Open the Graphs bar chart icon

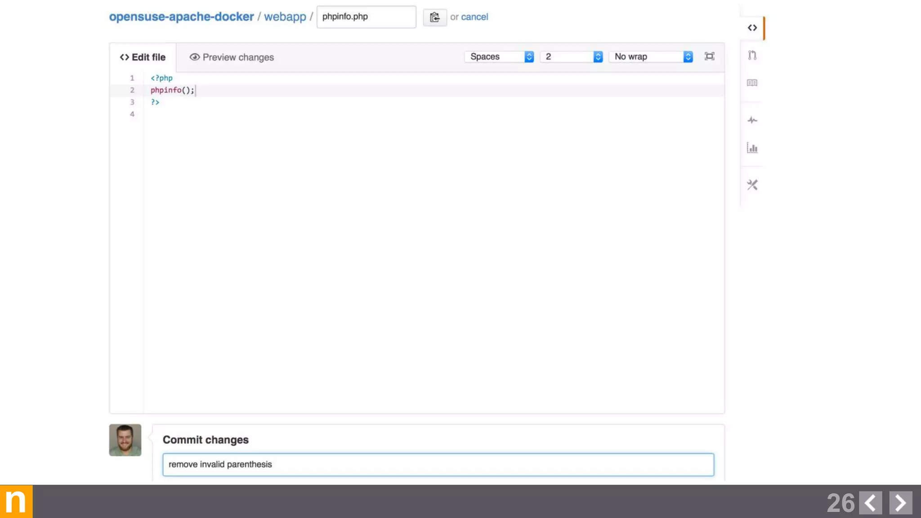point(752,148)
